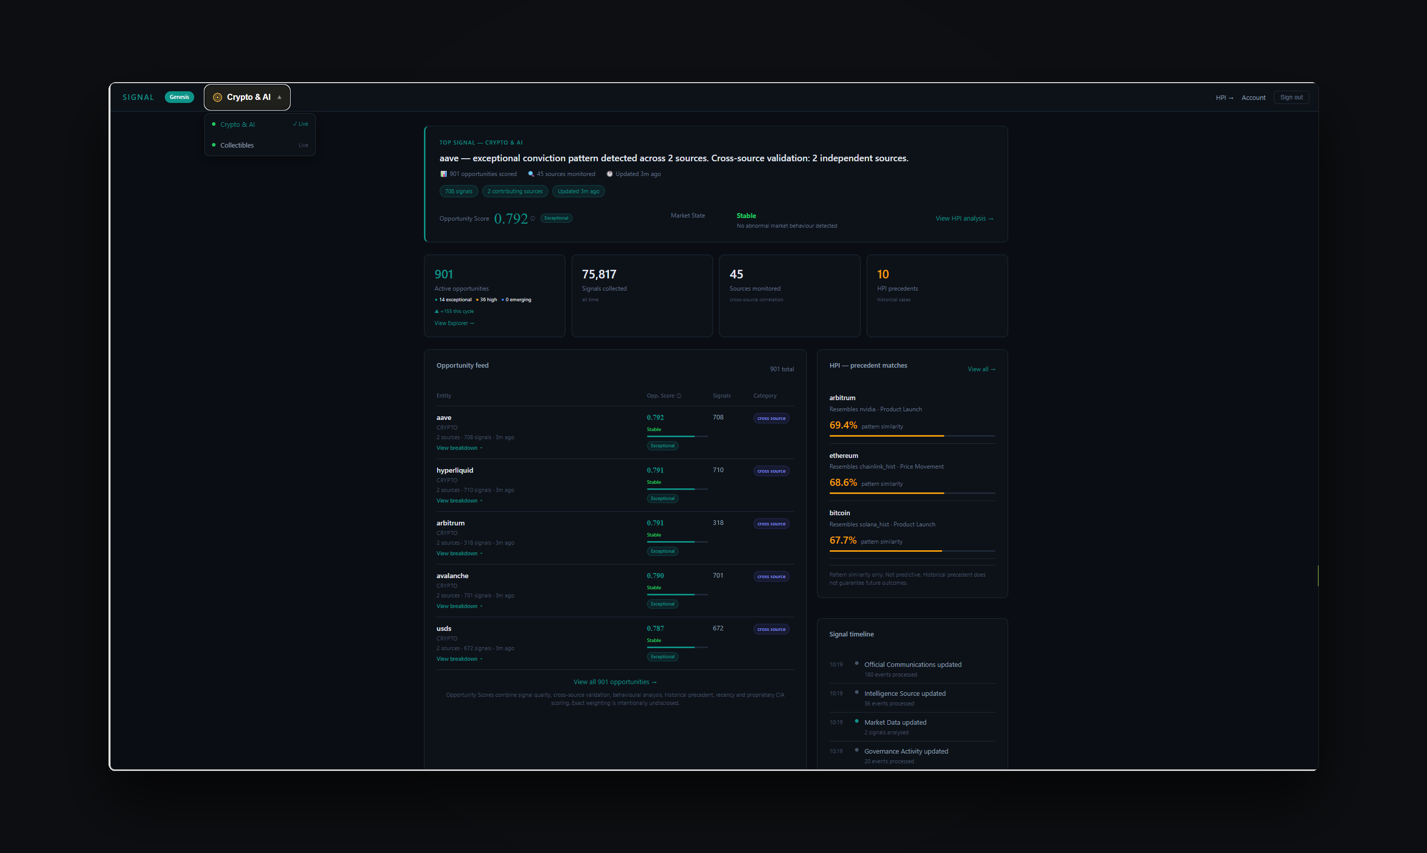Click Governance Activity updated timeline entry
The height and width of the screenshot is (853, 1427).
pyautogui.click(x=912, y=756)
